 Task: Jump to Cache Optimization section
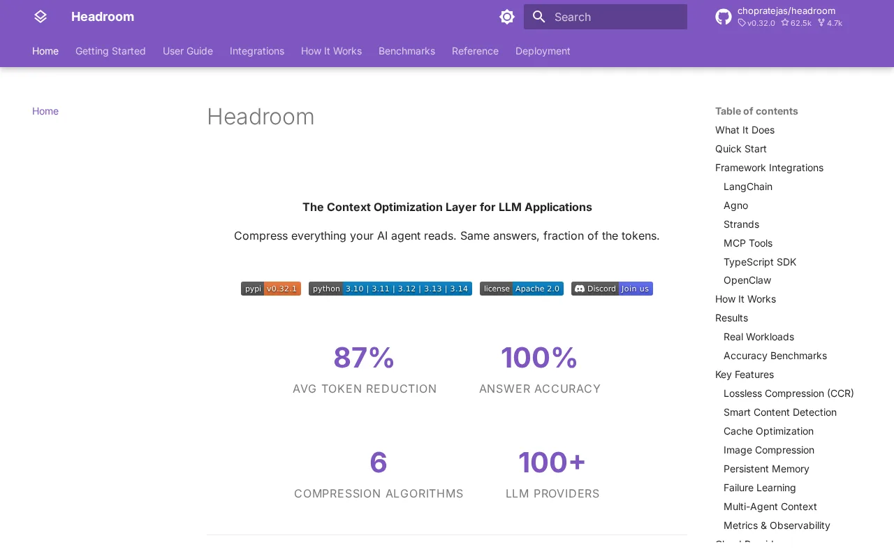pyautogui.click(x=768, y=431)
